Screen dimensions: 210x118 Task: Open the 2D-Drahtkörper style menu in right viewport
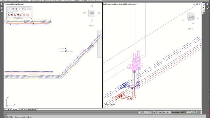pos(131,4)
